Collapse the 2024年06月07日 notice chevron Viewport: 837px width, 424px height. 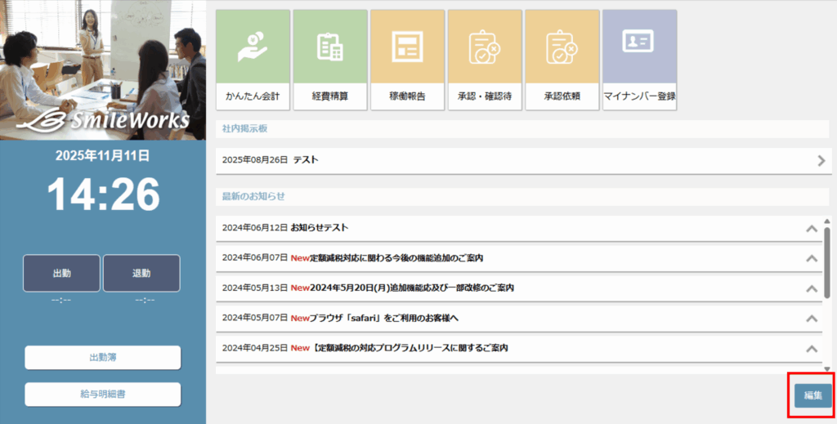pos(812,258)
